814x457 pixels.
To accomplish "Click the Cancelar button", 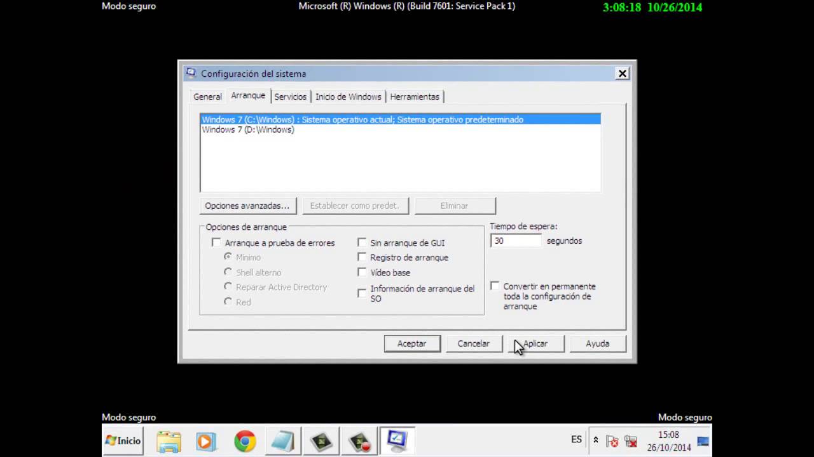I will (474, 343).
